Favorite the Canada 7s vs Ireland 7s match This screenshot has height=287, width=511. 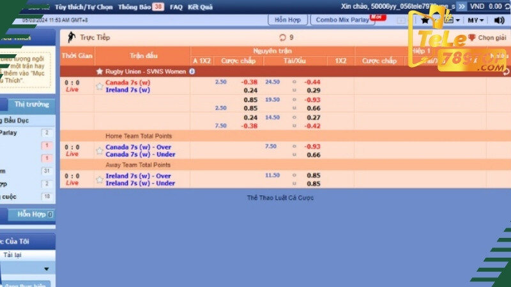pyautogui.click(x=100, y=86)
